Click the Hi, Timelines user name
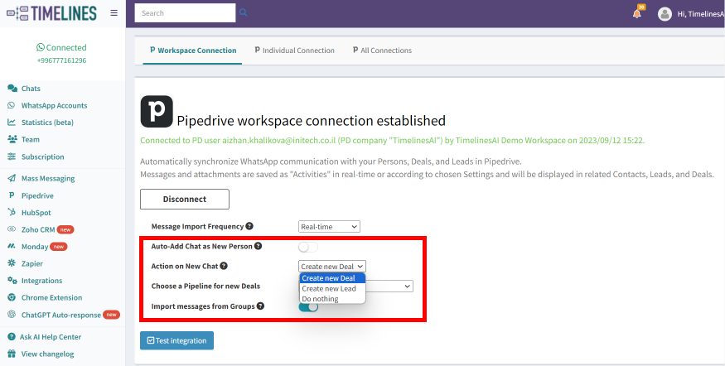This screenshot has width=725, height=366. (701, 14)
